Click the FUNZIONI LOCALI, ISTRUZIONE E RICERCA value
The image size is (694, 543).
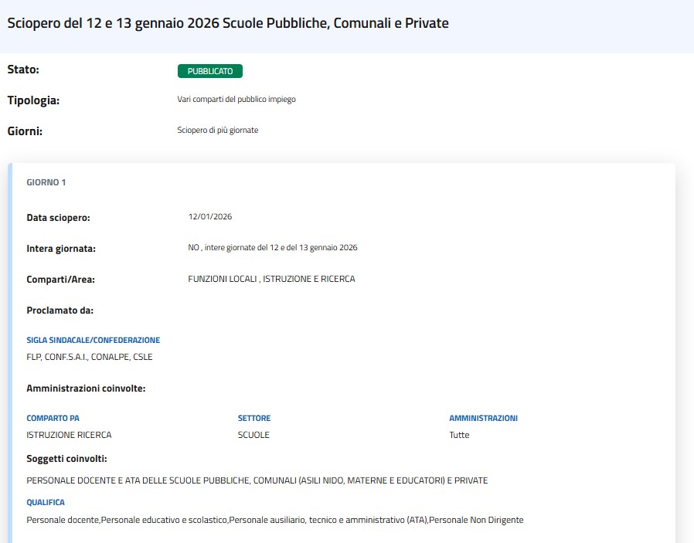coord(271,279)
